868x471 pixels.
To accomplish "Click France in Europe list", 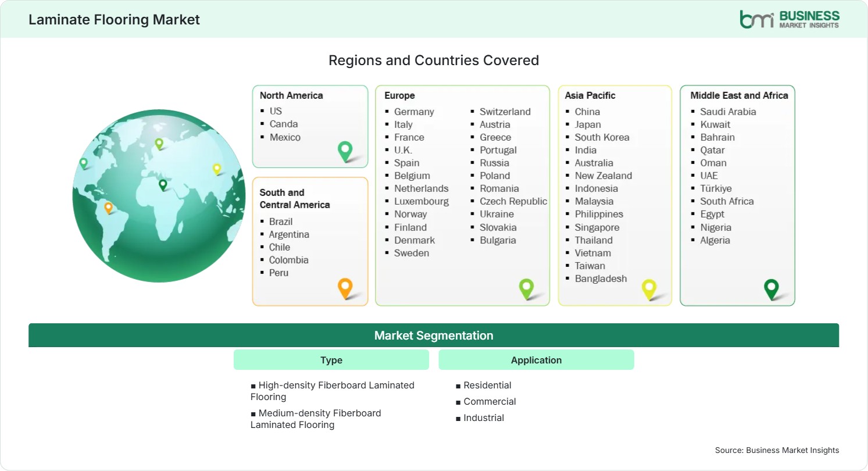I will pyautogui.click(x=409, y=137).
